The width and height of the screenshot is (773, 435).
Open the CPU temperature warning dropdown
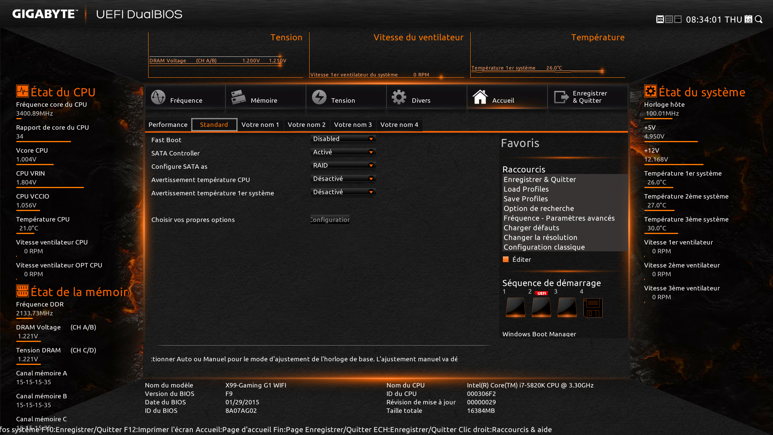(343, 178)
